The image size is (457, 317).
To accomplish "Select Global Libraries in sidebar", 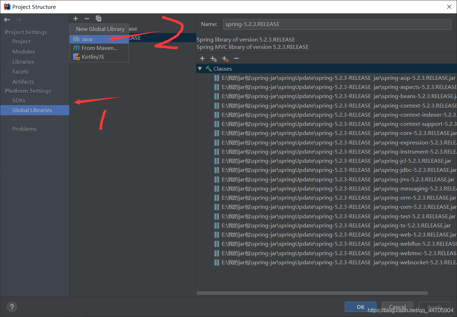I will [x=35, y=110].
